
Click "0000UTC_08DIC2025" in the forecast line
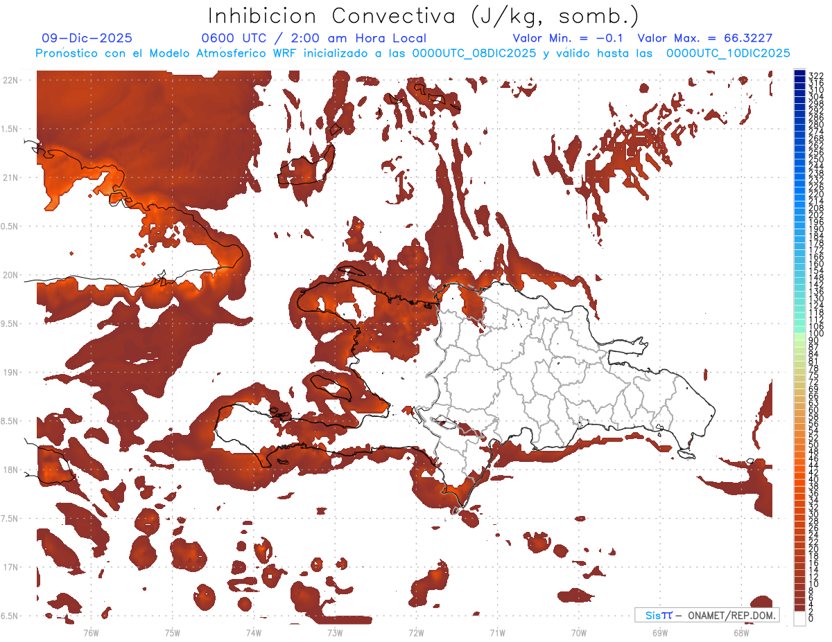tap(474, 53)
